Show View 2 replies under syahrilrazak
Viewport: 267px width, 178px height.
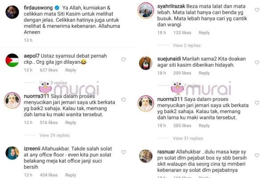(186, 45)
